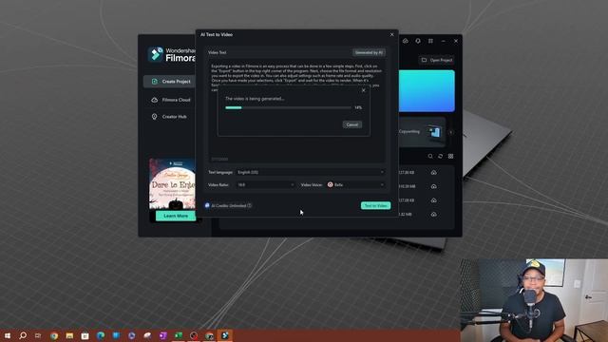Click the layout grid icon in Filmora title bar

click(430, 41)
